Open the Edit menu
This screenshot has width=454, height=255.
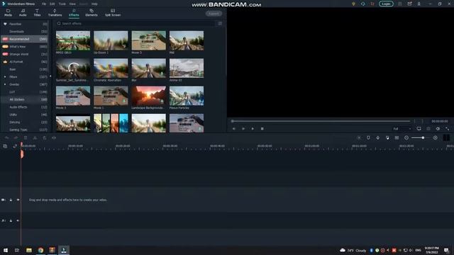pyautogui.click(x=52, y=4)
